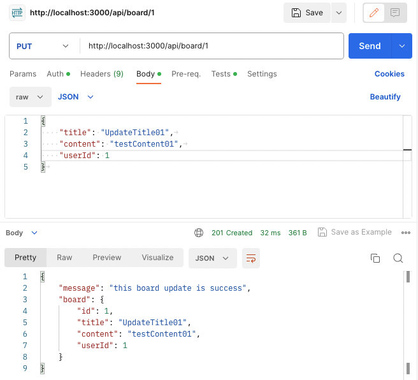This screenshot has width=418, height=380.
Task: Select the pencil edit mode icon
Action: (x=374, y=13)
